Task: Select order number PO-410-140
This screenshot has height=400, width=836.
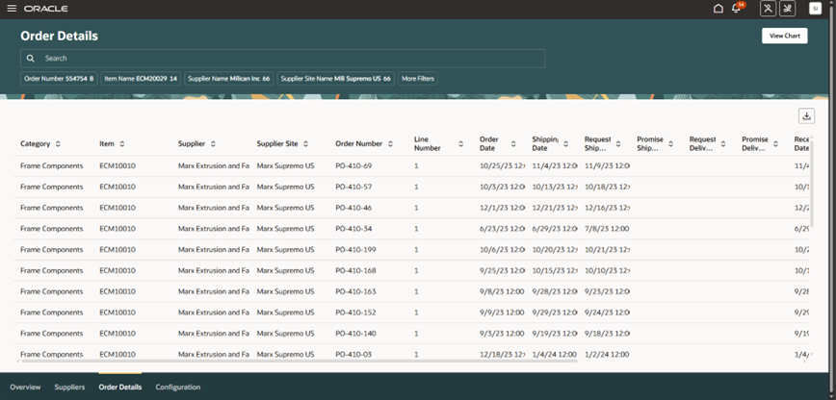Action: [x=355, y=334]
